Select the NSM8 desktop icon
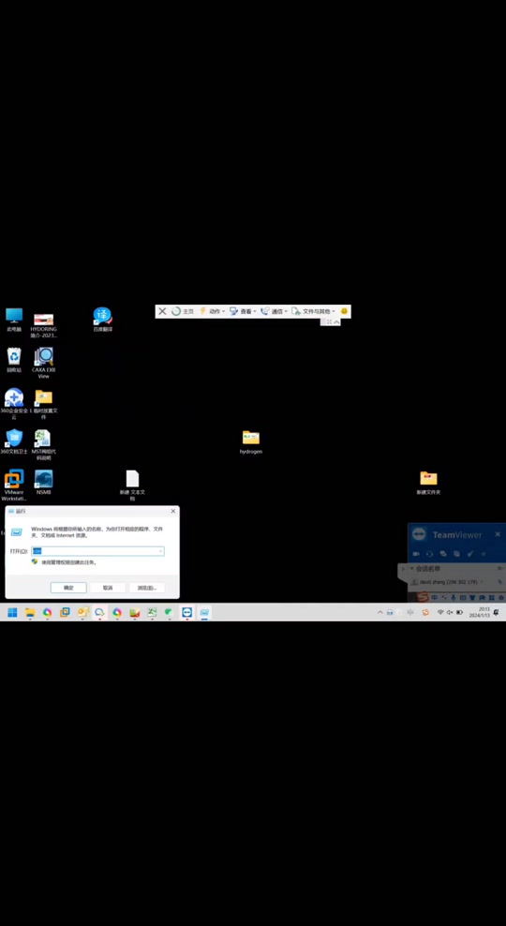Image resolution: width=506 pixels, height=926 pixels. (44, 482)
